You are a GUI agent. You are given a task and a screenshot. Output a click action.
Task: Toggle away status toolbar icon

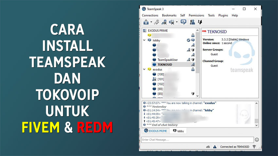[x=157, y=22]
